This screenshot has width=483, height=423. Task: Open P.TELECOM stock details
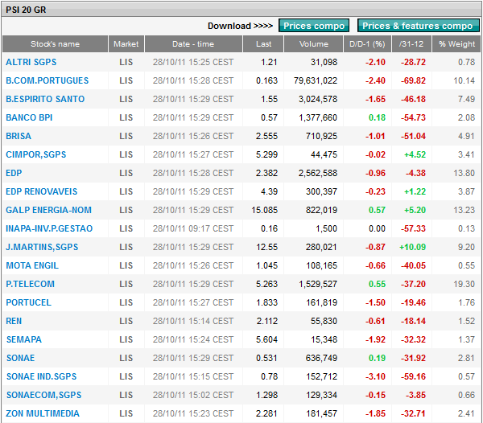point(31,284)
